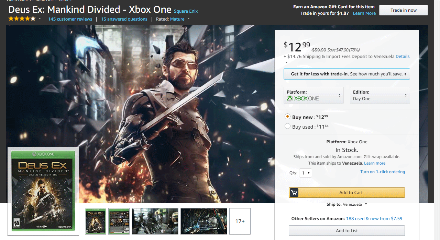Turn on 1-click ordering
440x240 pixels.
[x=383, y=172]
